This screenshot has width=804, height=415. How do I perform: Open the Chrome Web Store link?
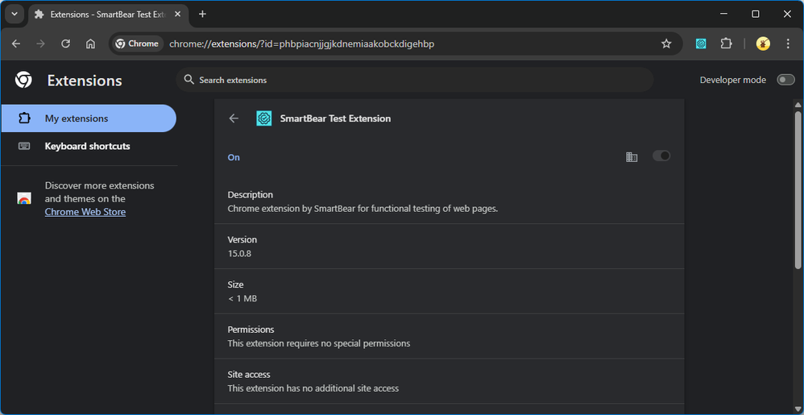85,212
